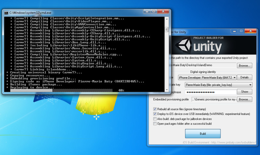Click Browse next to project path
Image resolution: width=260 pixels, height=155 pixels.
(x=244, y=66)
